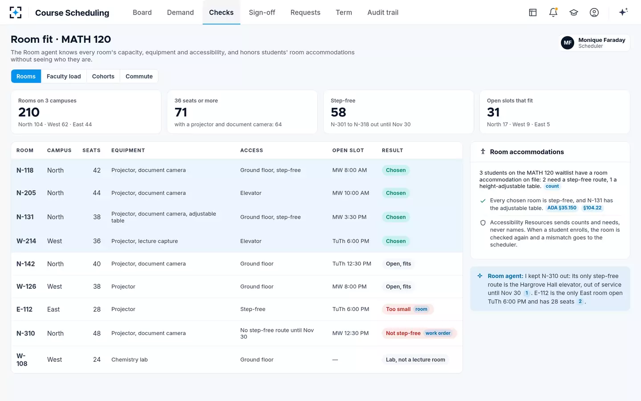Screen dimensions: 641x401
Task: Click the 'Open, fits' badge for N-142
Action: click(x=398, y=264)
